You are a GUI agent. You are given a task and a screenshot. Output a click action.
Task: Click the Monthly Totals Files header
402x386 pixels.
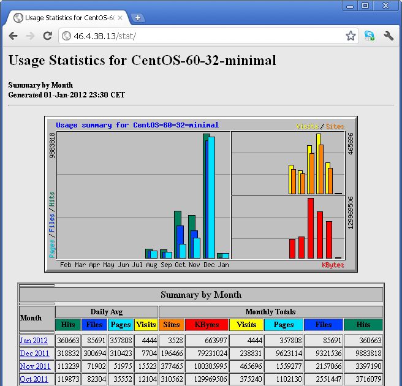pos(324,325)
